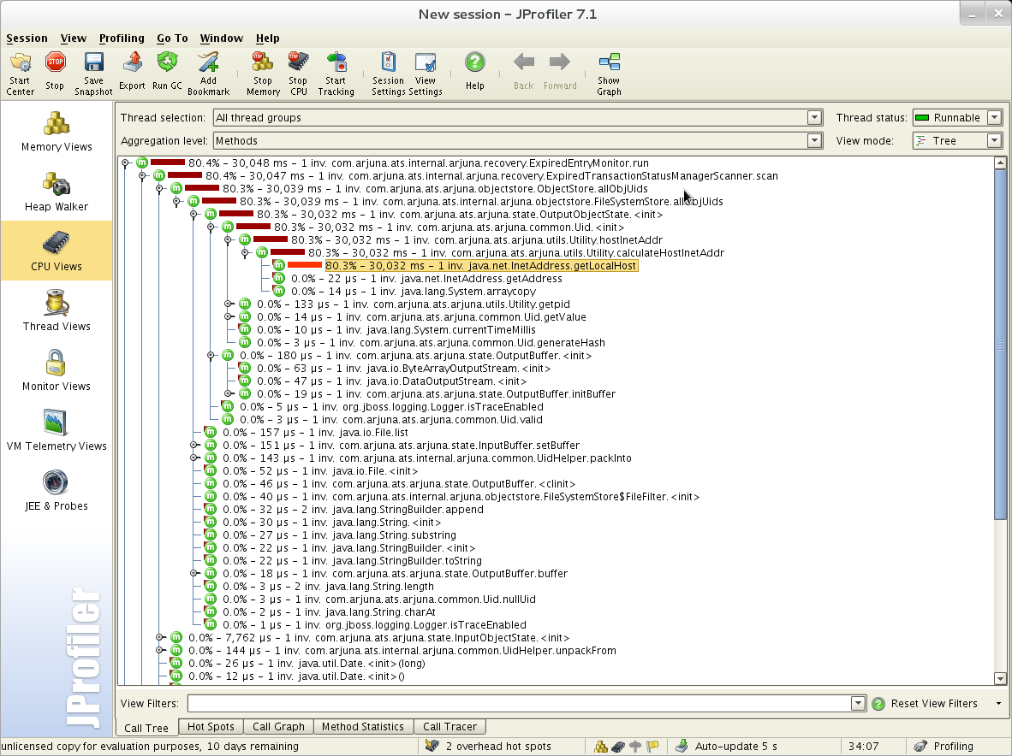The width and height of the screenshot is (1012, 756).
Task: Open VM Telemetry Views in the sidebar
Action: pyautogui.click(x=57, y=431)
